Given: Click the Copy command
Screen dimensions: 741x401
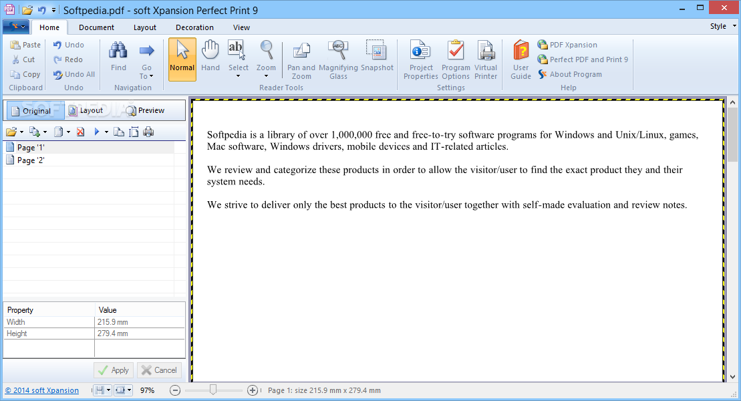Looking at the screenshot, I should tap(25, 74).
